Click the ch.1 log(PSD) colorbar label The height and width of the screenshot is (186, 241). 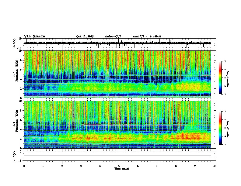[228, 79]
